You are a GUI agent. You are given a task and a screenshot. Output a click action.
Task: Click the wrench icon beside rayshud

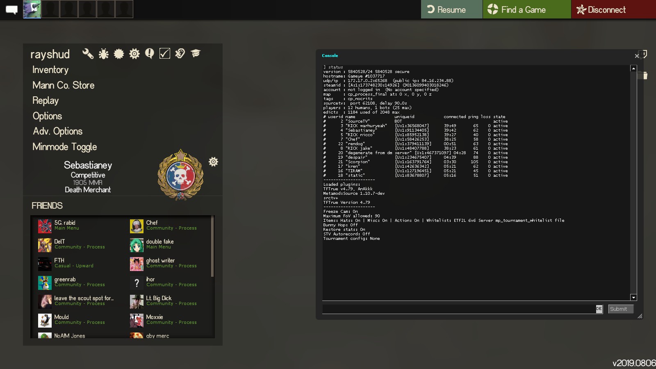(88, 54)
